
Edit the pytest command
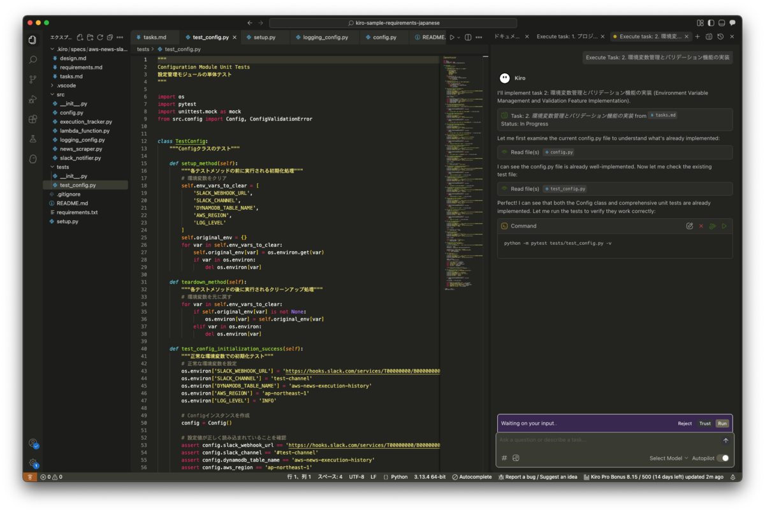coord(689,226)
